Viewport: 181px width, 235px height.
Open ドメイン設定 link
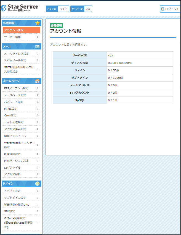[22, 191]
